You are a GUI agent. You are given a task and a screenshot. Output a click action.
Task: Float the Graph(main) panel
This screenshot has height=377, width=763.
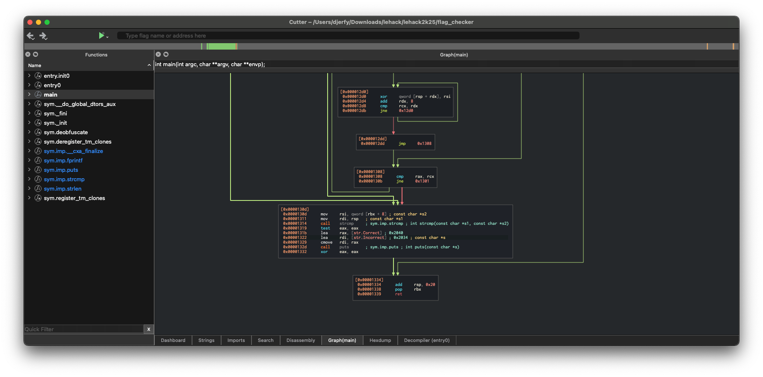point(166,54)
